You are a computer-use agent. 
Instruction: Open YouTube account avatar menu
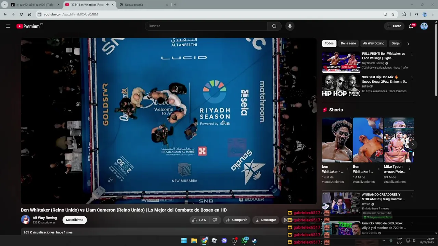[424, 26]
